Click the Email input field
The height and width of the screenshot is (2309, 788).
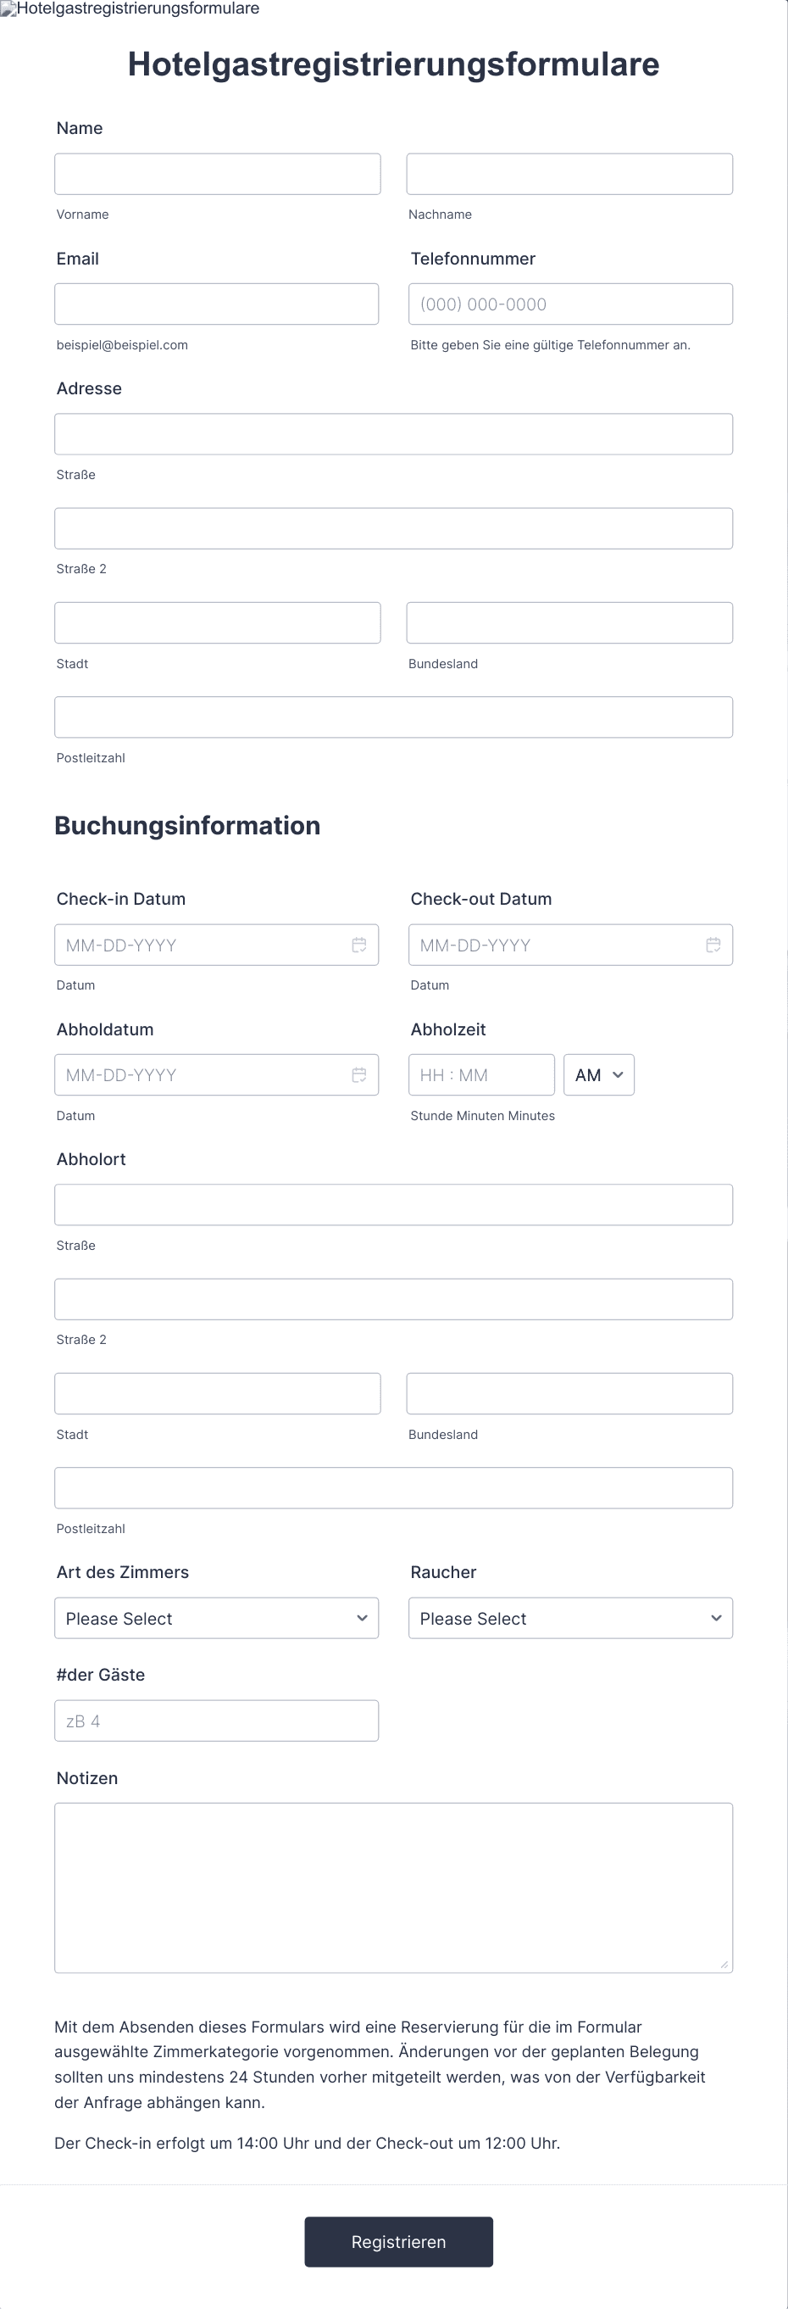click(x=217, y=304)
